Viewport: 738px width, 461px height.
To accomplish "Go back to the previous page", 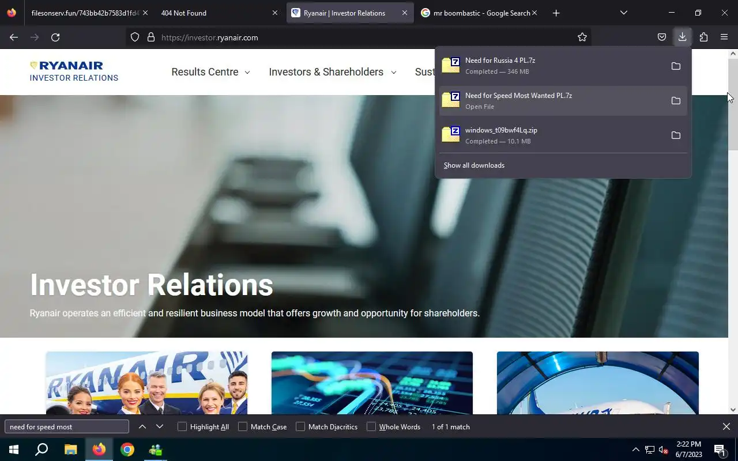I will coord(14,37).
